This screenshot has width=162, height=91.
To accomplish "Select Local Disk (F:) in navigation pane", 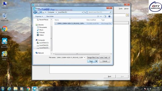I will tap(43, 48).
